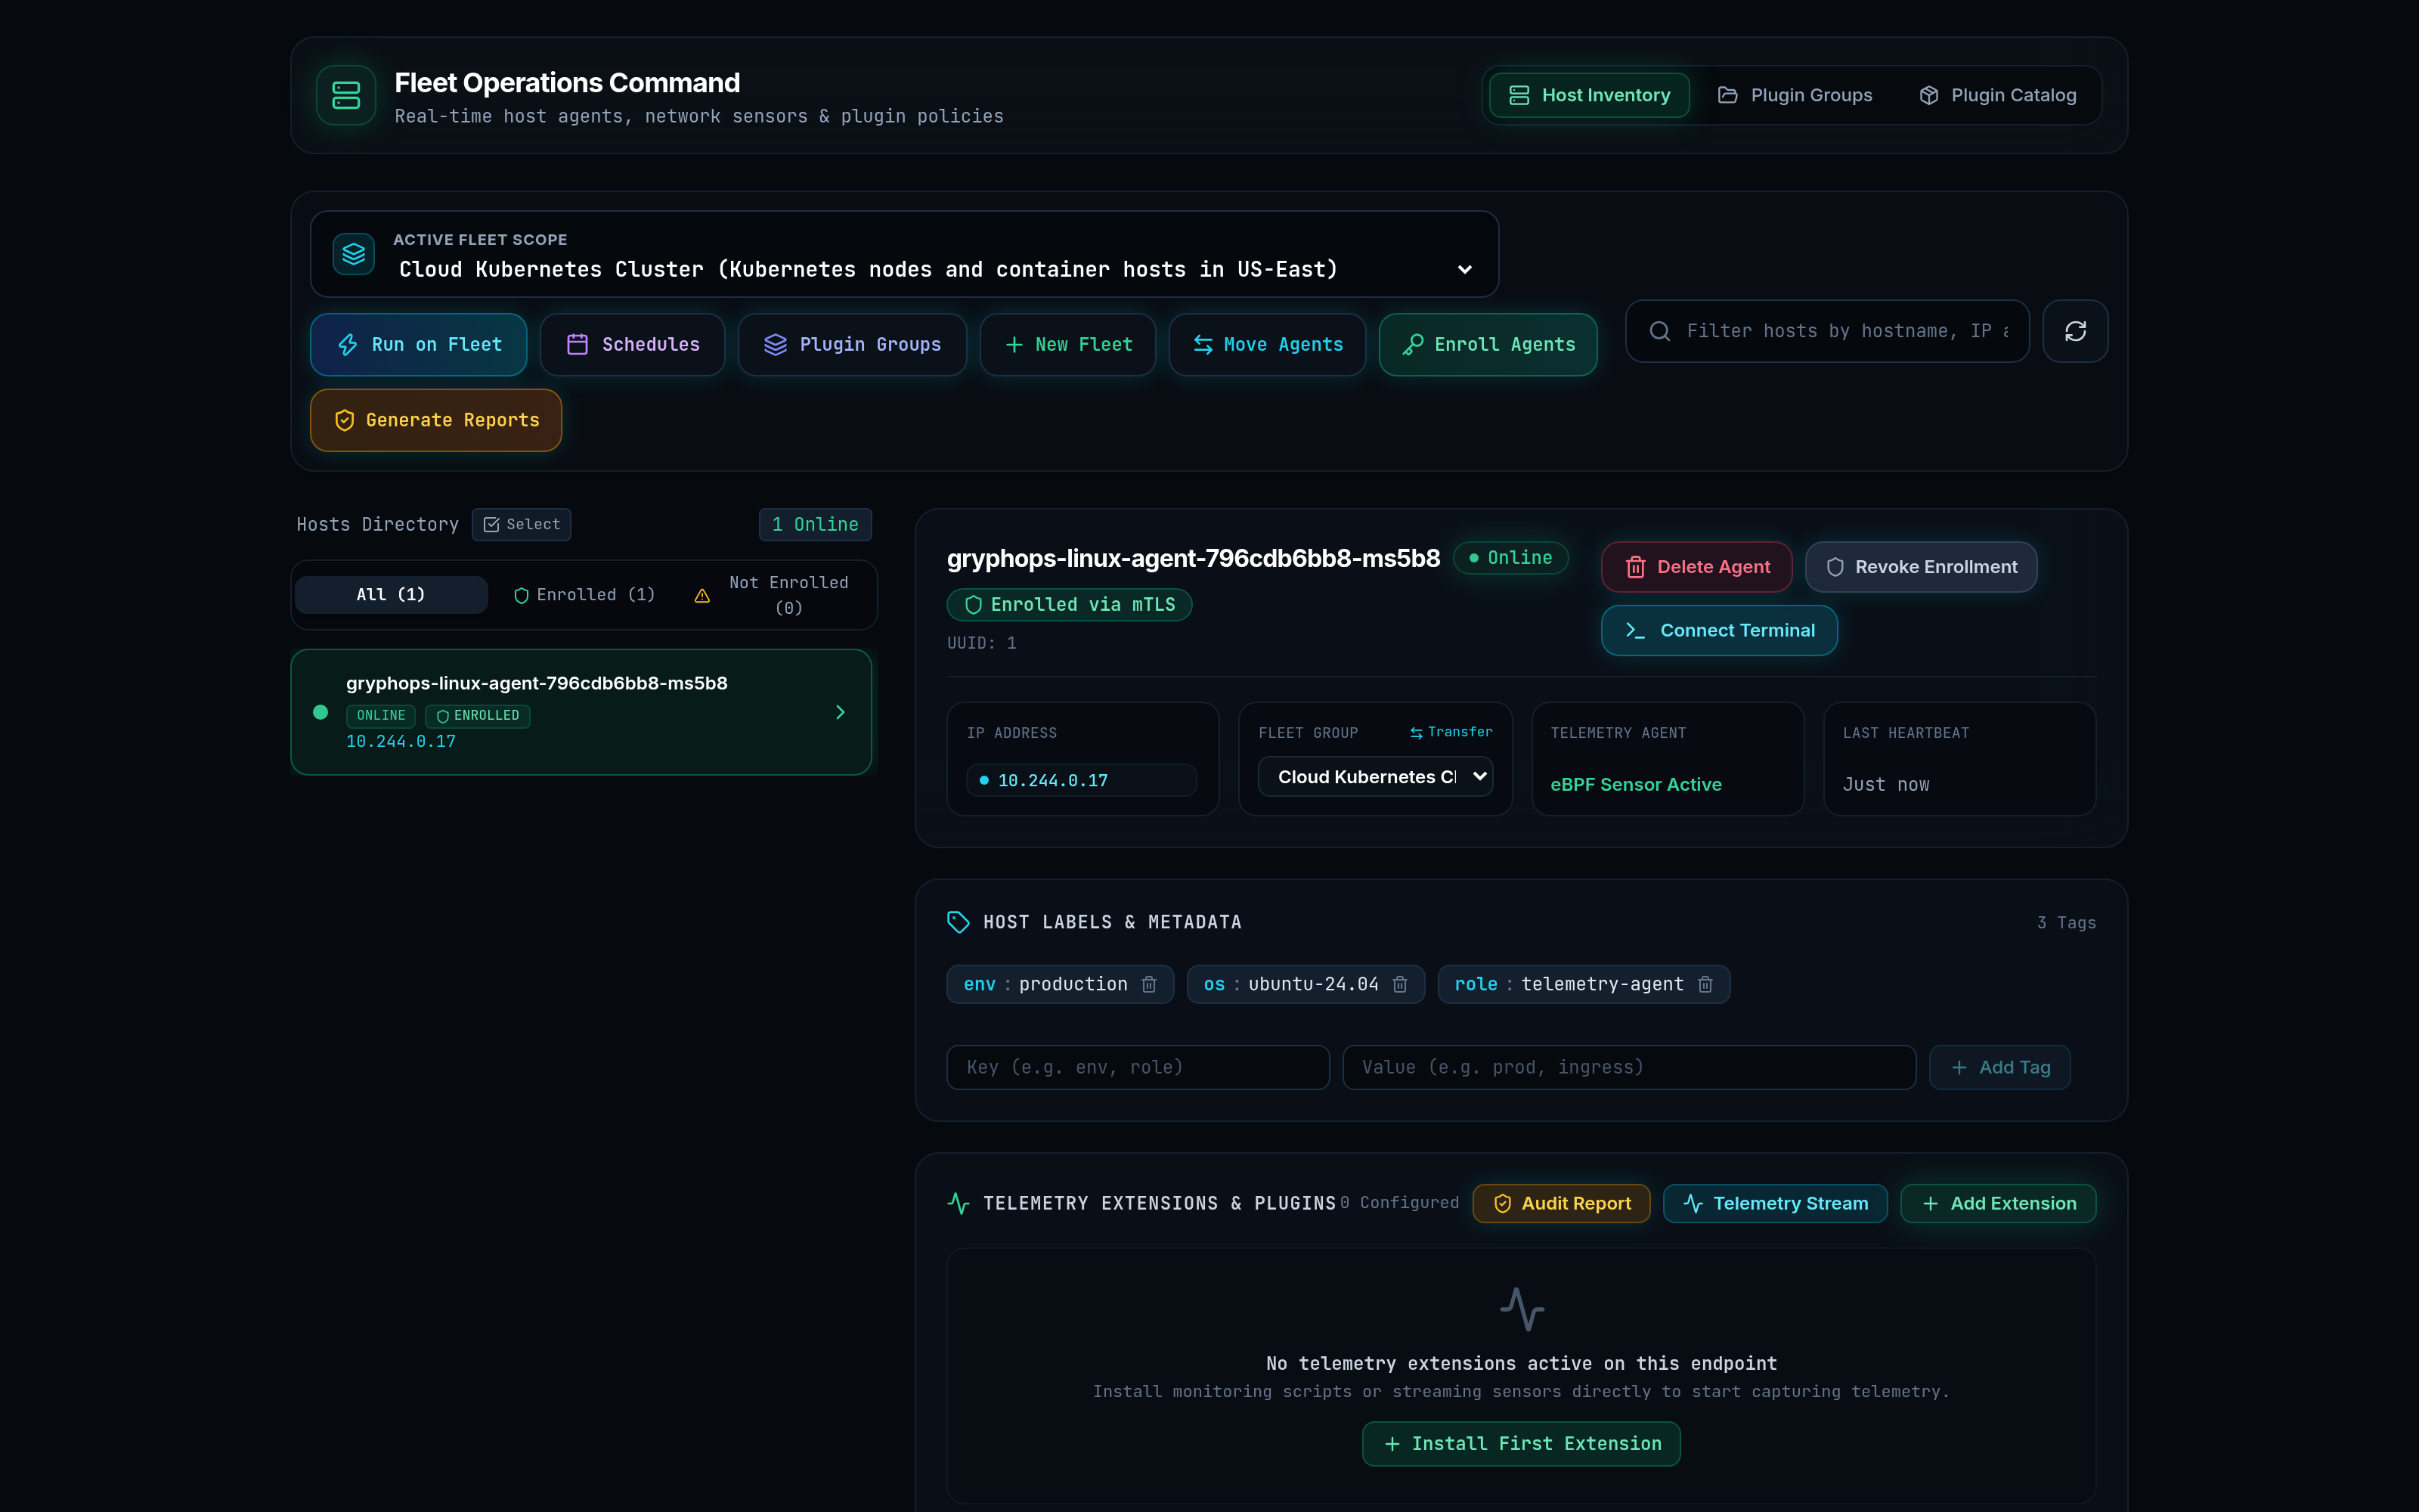
Task: Focus the Filter hosts search field
Action: click(x=1827, y=331)
